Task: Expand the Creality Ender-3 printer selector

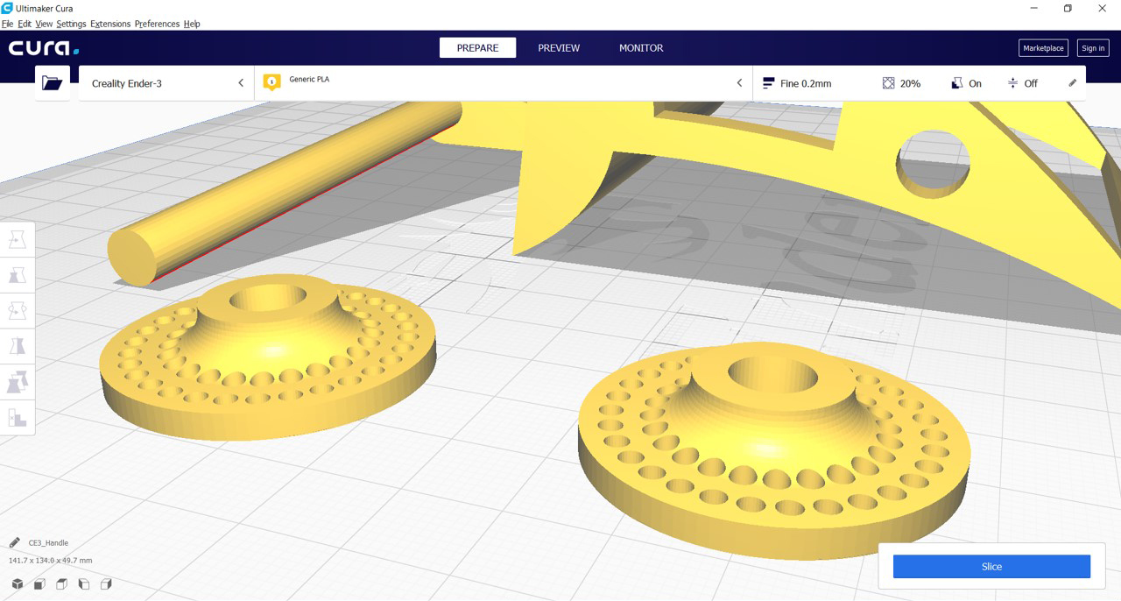Action: pyautogui.click(x=166, y=83)
